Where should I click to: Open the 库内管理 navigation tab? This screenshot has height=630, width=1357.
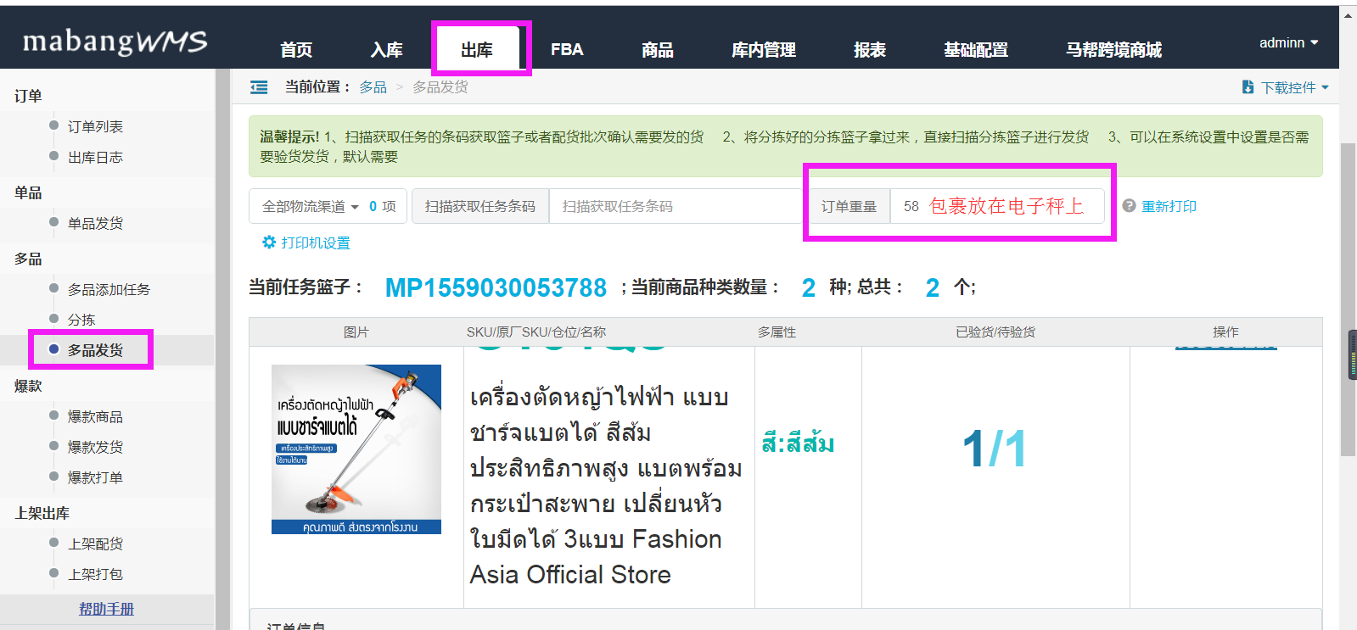pyautogui.click(x=764, y=50)
